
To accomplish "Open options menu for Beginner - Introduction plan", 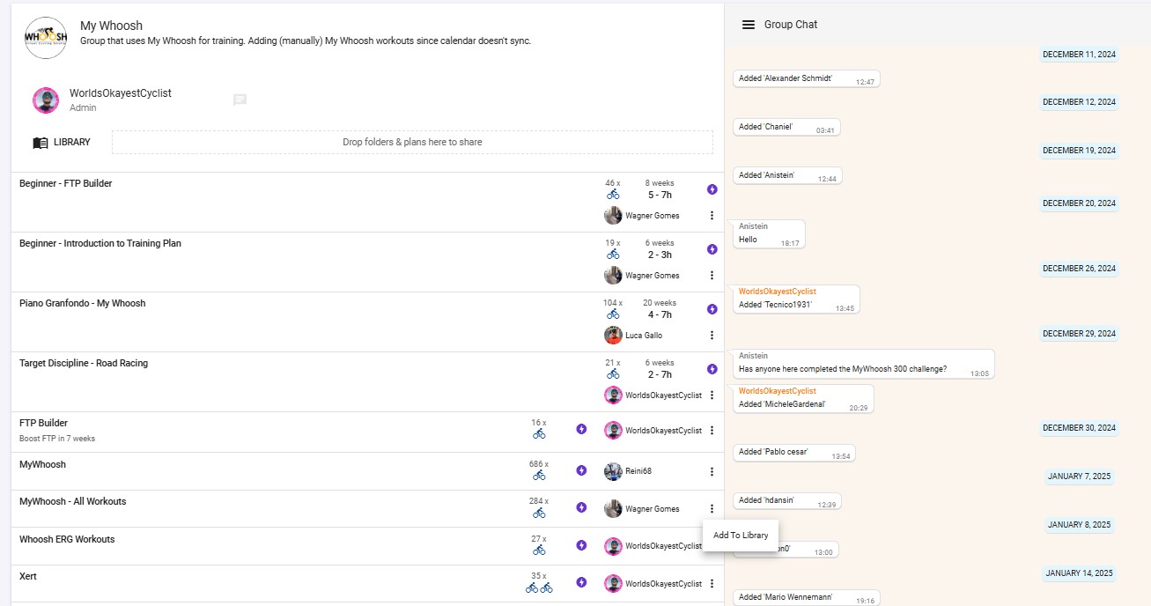I will [712, 275].
